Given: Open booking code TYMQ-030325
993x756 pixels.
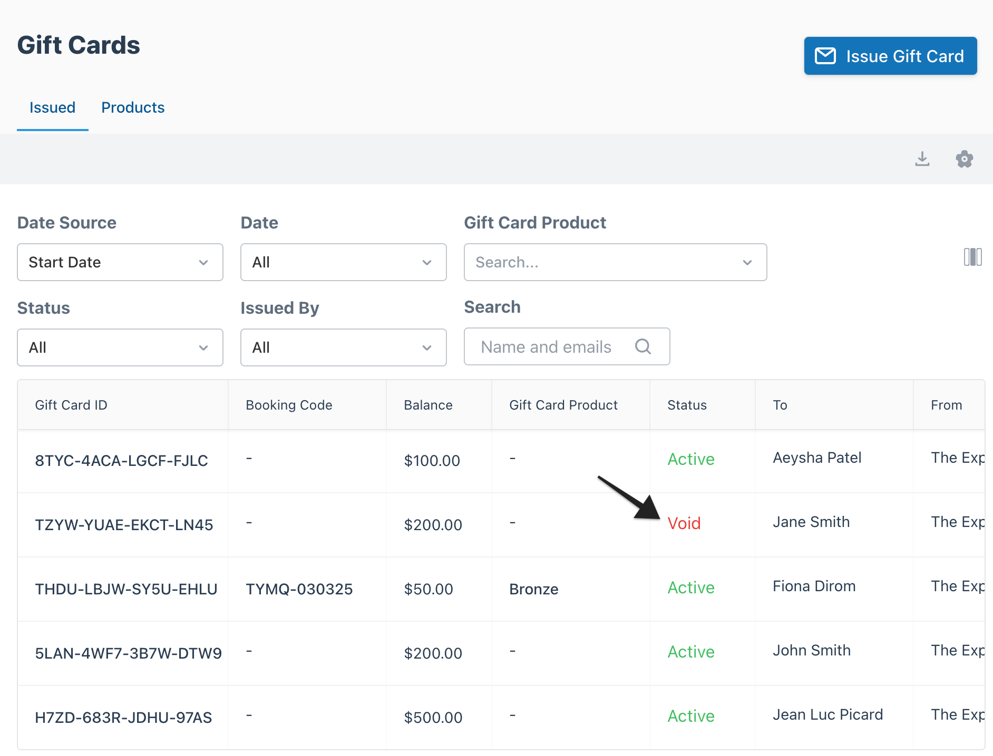Looking at the screenshot, I should (299, 589).
